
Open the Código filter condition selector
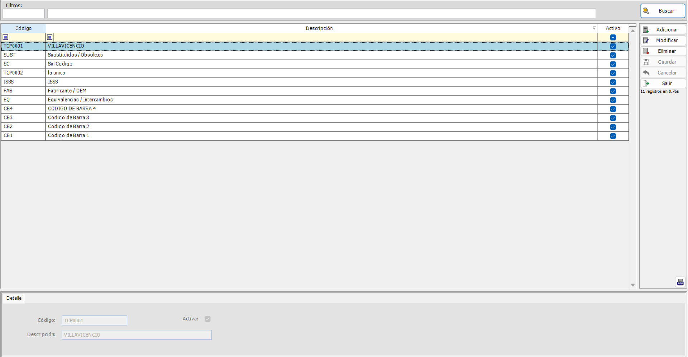click(5, 37)
